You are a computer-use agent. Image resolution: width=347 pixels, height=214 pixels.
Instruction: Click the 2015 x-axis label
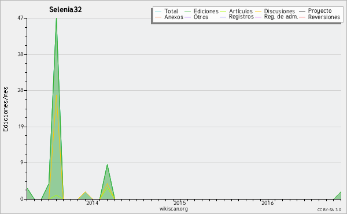click(180, 203)
